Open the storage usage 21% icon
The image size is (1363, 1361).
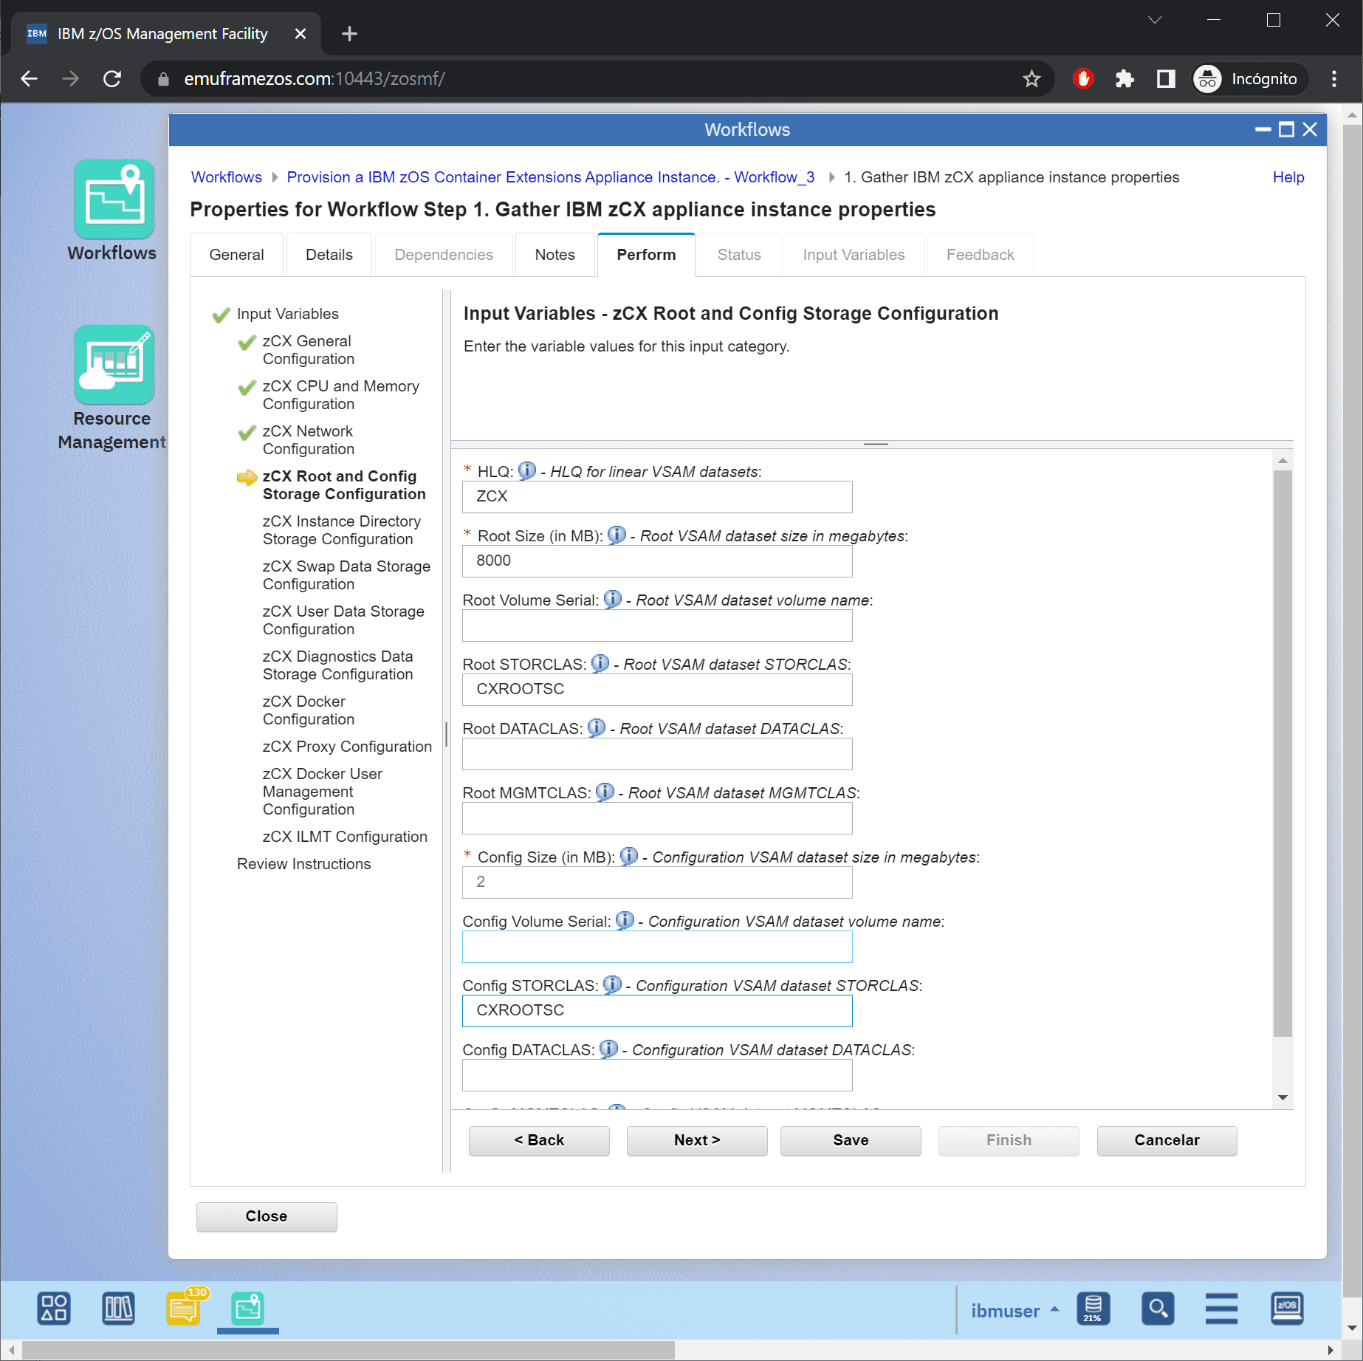pyautogui.click(x=1093, y=1309)
